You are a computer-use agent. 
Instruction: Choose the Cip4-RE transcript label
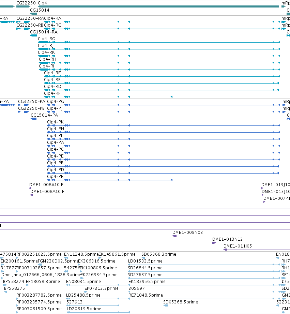[52, 73]
